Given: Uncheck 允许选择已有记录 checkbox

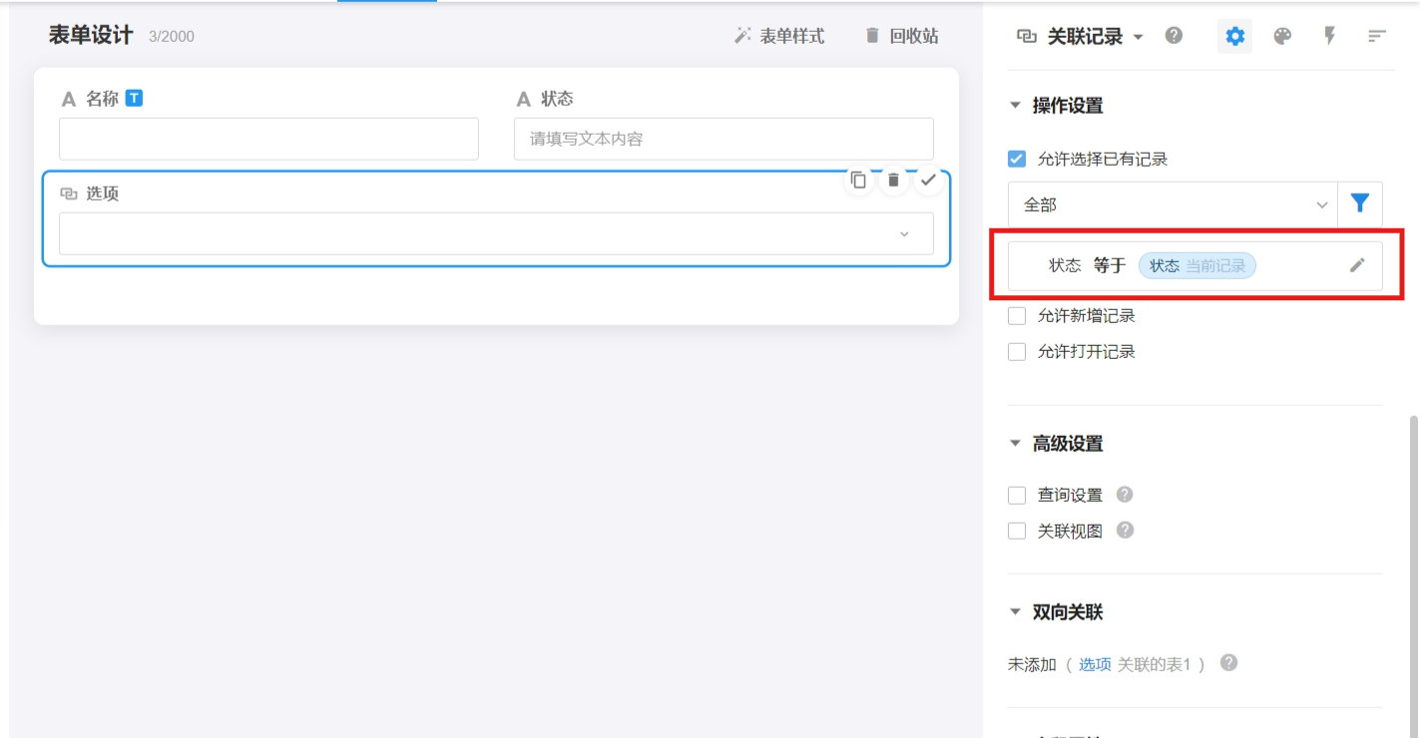Looking at the screenshot, I should pos(1017,159).
